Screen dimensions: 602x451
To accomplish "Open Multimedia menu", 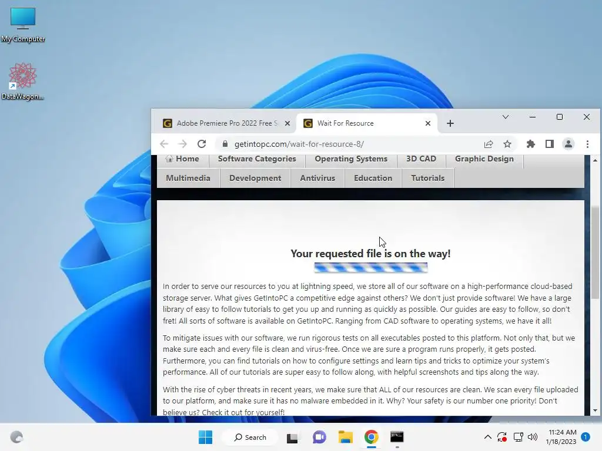I will point(188,178).
